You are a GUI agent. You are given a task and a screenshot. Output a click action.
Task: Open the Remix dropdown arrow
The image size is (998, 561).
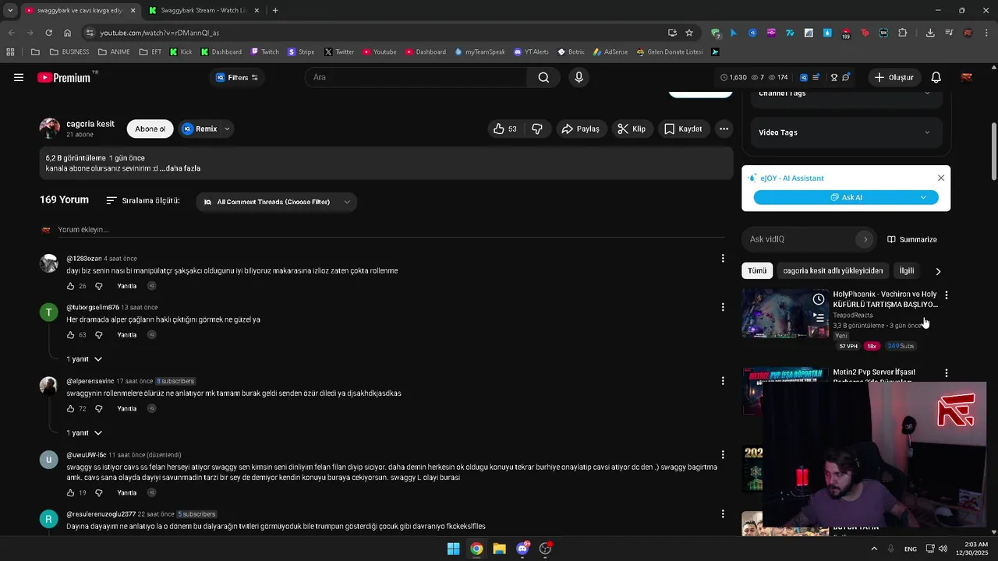pyautogui.click(x=227, y=129)
